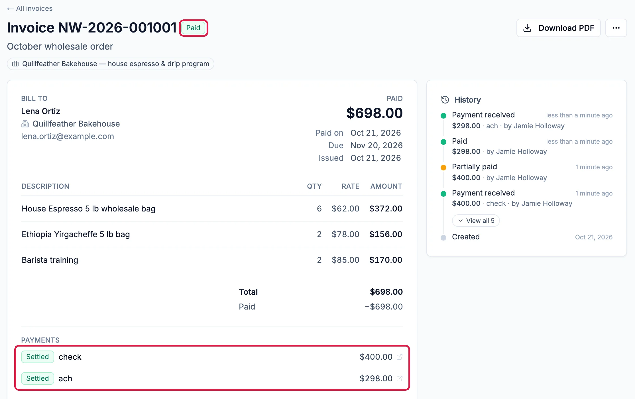Click 'Ethiopia Yirgacheffe 5 lb bag' row

[x=212, y=234]
